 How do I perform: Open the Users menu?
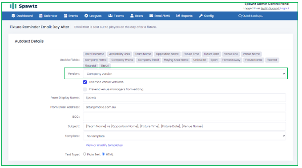pyautogui.click(x=137, y=16)
